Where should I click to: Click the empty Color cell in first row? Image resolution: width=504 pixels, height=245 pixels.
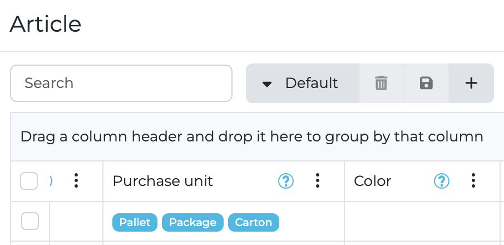[422, 222]
